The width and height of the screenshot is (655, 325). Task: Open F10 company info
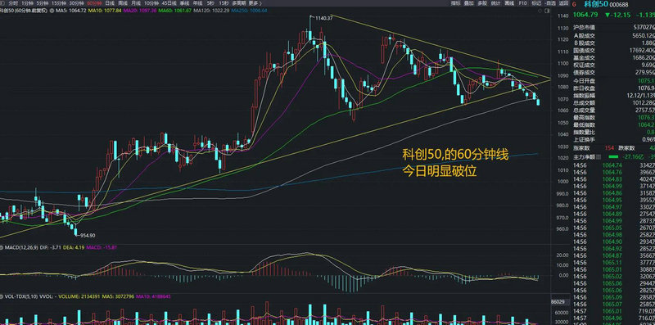click(522, 3)
